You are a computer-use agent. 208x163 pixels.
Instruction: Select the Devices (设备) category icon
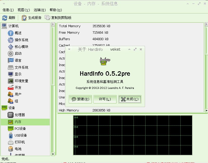(x=4, y=108)
